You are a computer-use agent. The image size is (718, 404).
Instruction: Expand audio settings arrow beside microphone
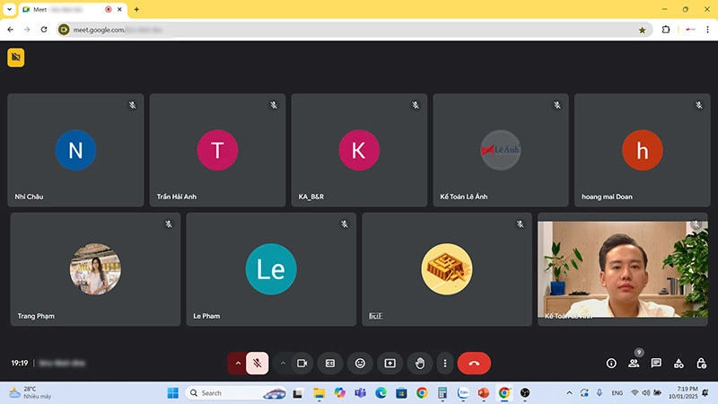pyautogui.click(x=238, y=363)
